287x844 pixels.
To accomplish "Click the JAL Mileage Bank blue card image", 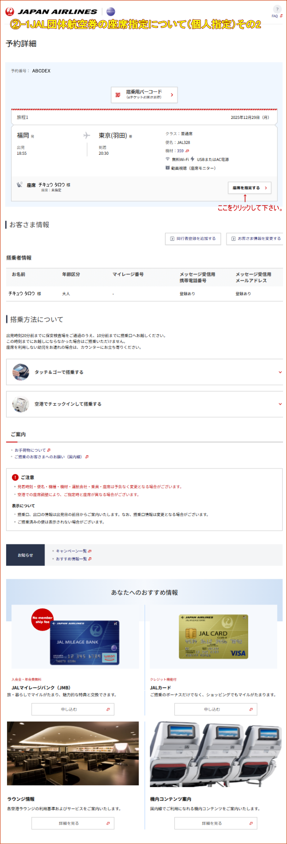I will [x=84, y=643].
